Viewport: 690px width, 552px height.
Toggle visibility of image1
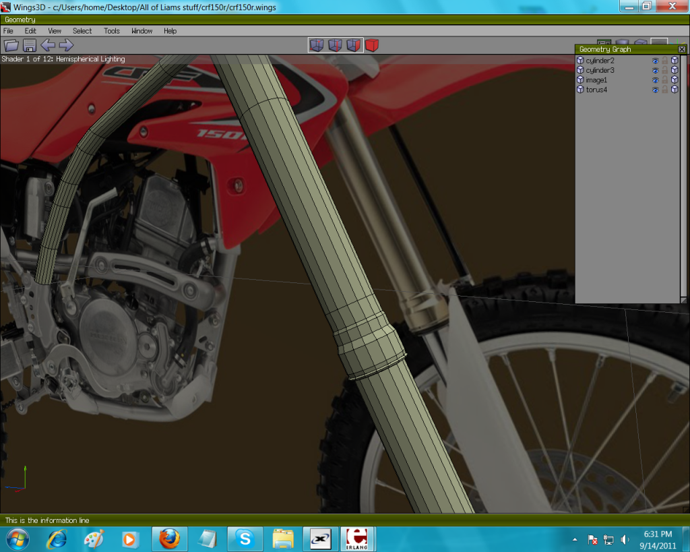[x=655, y=80]
